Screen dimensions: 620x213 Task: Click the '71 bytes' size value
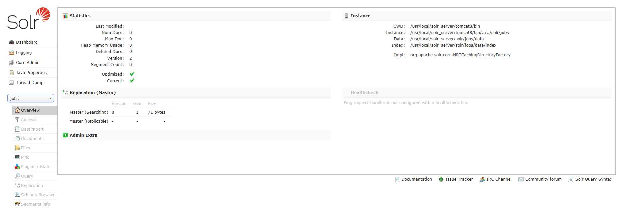point(156,112)
